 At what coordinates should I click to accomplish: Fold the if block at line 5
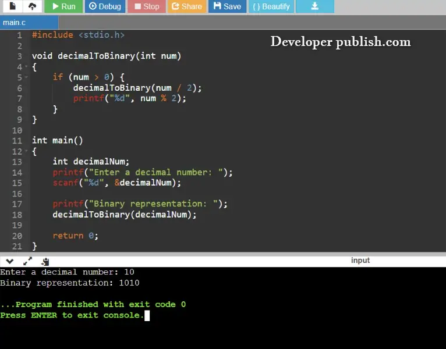[26, 77]
